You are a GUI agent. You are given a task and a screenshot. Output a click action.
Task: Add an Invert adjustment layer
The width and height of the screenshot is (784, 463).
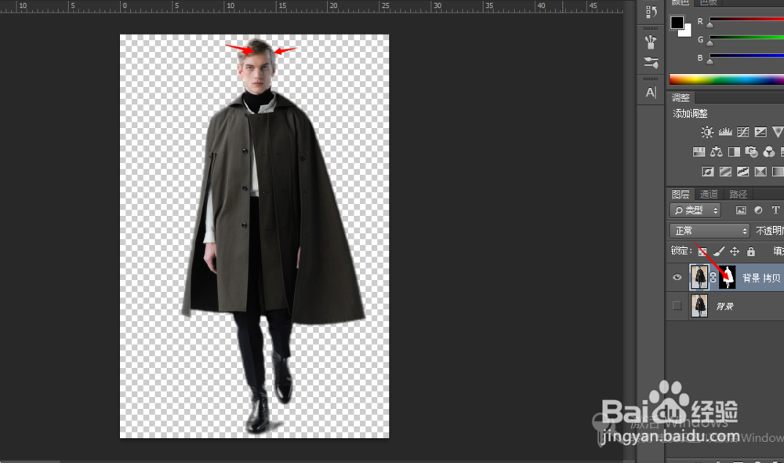(707, 172)
